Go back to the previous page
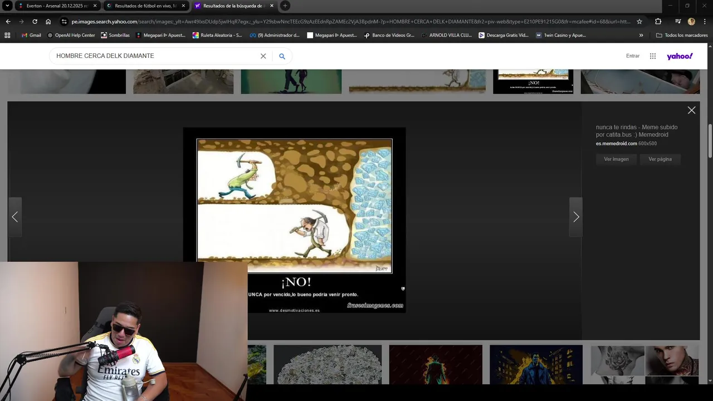 (8, 22)
